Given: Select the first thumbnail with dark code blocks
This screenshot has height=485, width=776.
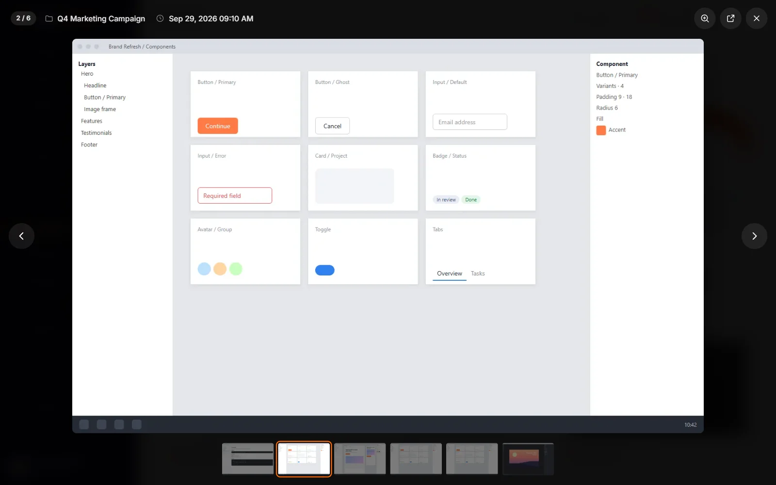Looking at the screenshot, I should (x=248, y=459).
